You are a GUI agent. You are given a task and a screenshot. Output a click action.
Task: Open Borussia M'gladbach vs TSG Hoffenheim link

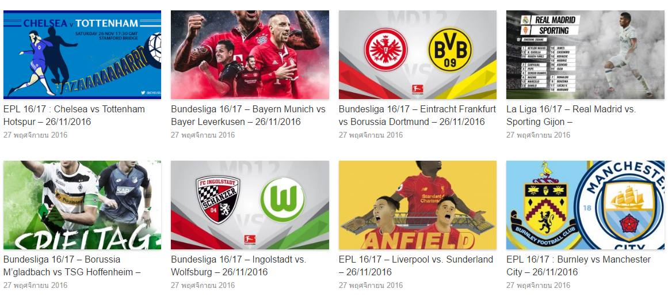[72, 265]
